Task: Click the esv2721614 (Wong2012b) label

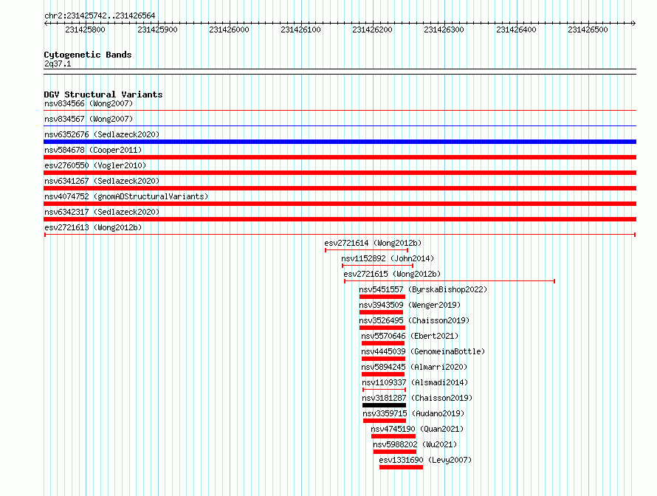Action: point(373,243)
